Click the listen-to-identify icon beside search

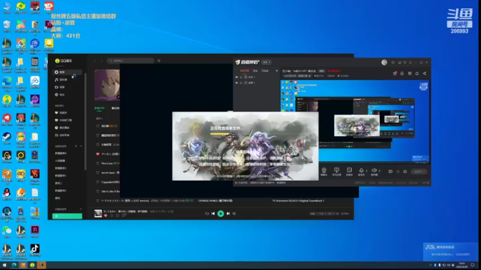159,61
